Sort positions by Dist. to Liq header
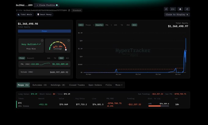 pyautogui.click(x=154, y=98)
